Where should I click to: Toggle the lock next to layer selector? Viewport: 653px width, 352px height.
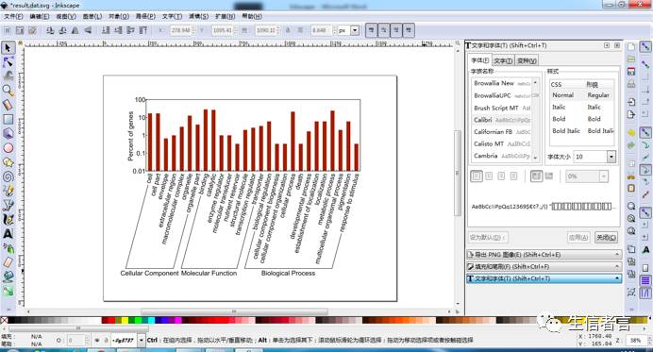point(107,341)
